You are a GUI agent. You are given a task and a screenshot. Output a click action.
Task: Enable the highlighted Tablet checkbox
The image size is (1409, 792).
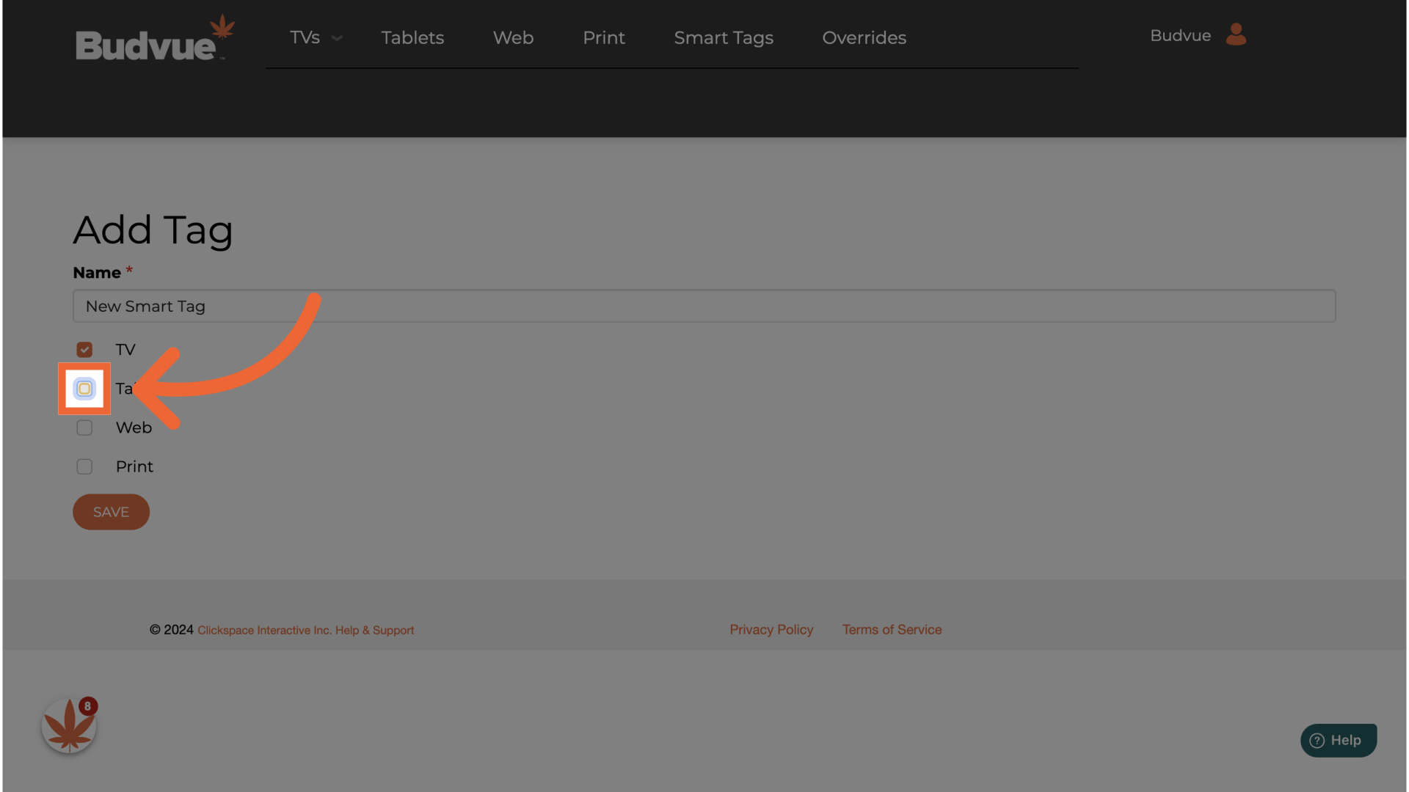84,389
